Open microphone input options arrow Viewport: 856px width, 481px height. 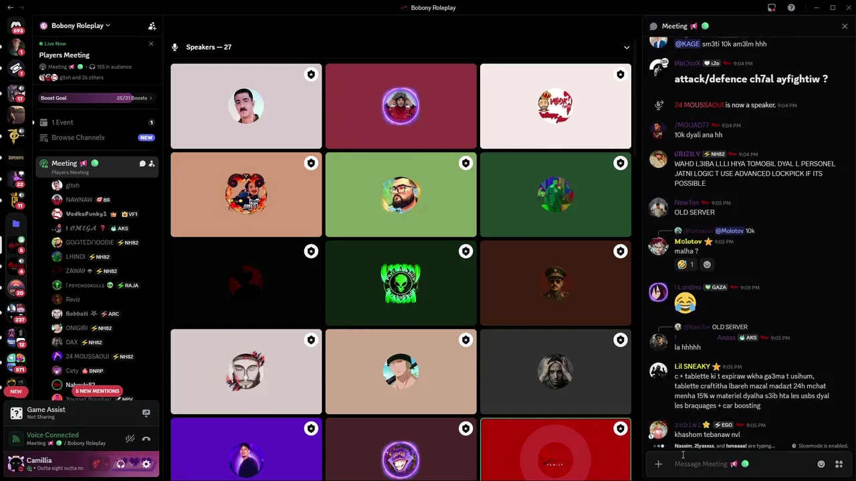click(106, 464)
